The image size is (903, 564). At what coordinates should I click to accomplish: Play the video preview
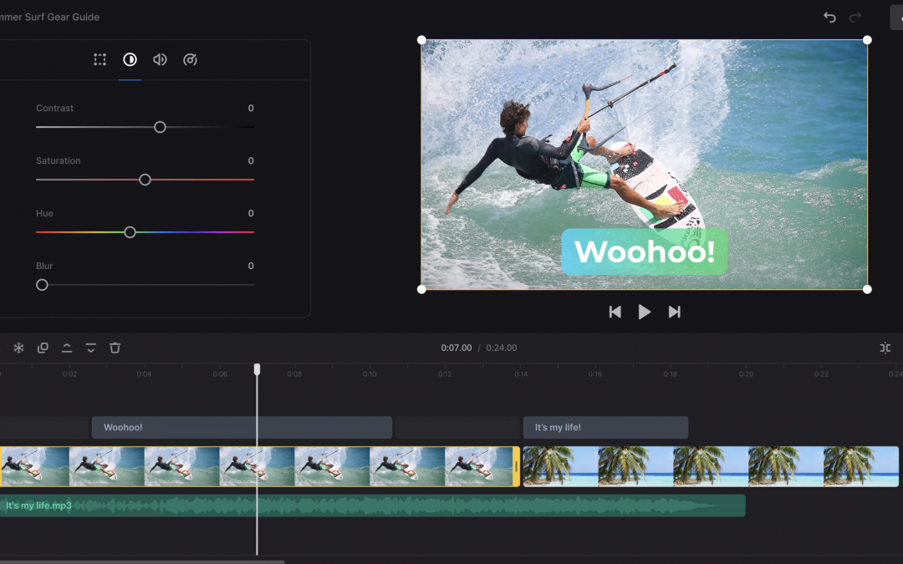click(x=644, y=312)
